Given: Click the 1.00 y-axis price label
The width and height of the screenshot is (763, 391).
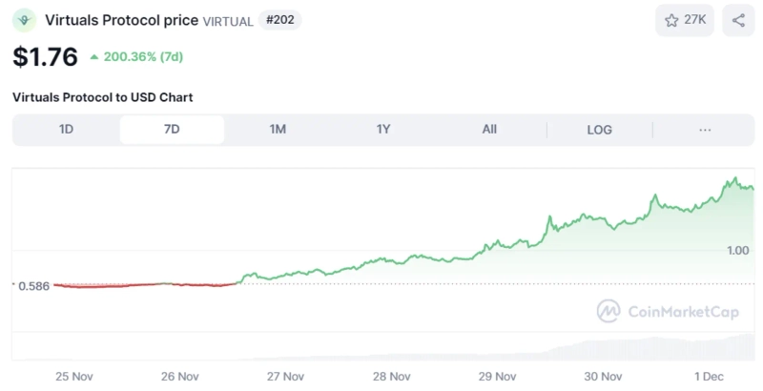Looking at the screenshot, I should point(737,250).
